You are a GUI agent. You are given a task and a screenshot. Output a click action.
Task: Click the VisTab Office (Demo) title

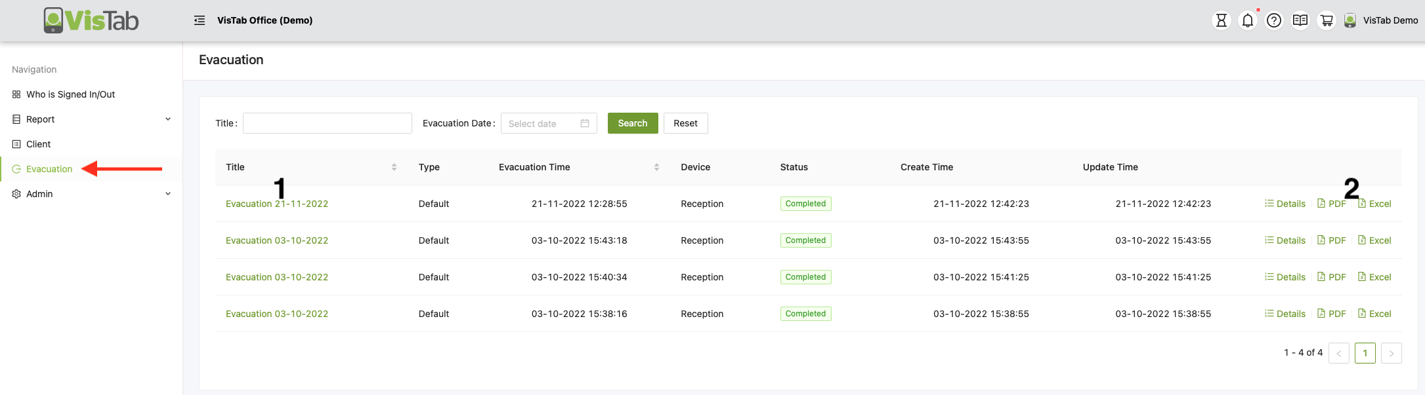tap(265, 20)
